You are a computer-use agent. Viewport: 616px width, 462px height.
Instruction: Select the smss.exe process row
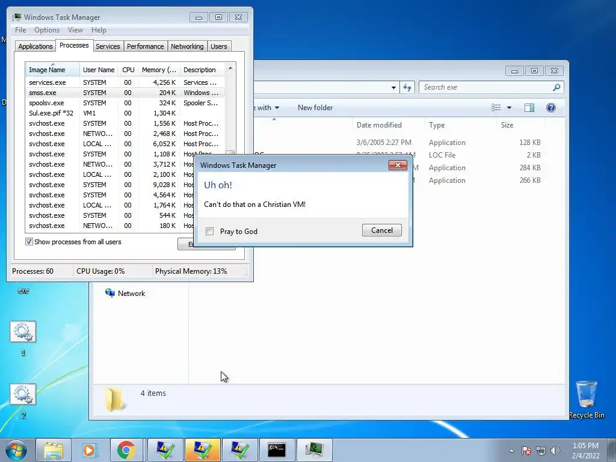(x=125, y=93)
